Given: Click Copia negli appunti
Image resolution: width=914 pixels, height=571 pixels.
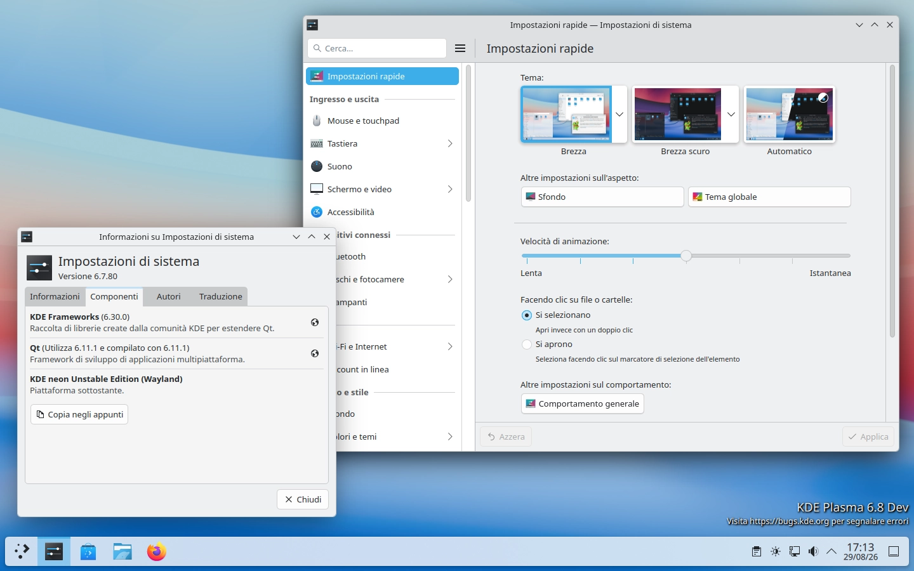Looking at the screenshot, I should click(x=79, y=414).
